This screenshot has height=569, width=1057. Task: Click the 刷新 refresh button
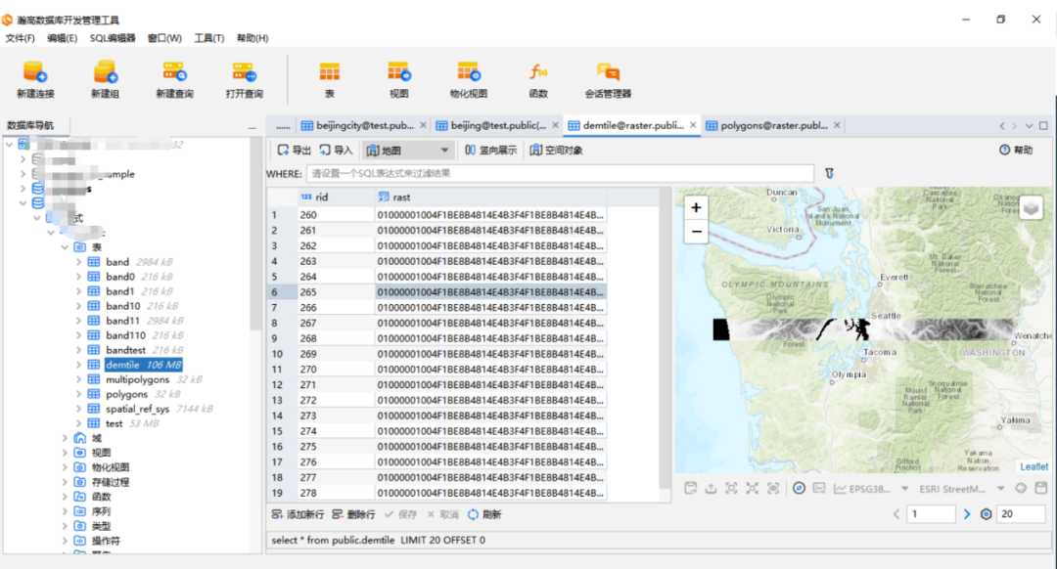click(484, 514)
